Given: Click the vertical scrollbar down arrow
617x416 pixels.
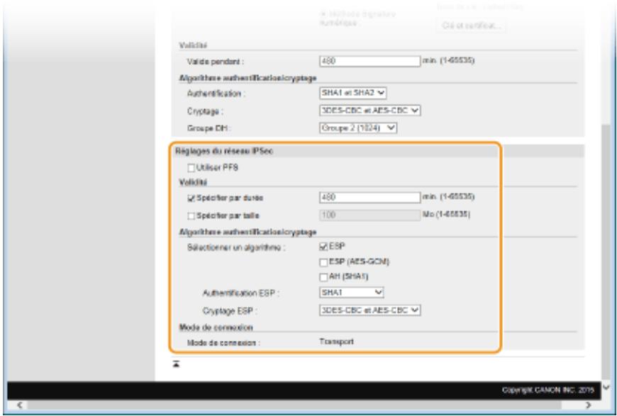Looking at the screenshot, I should (x=606, y=387).
